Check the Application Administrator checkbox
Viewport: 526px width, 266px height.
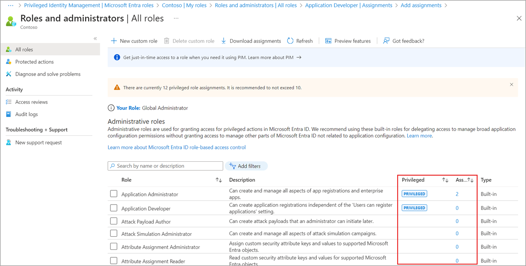(114, 194)
